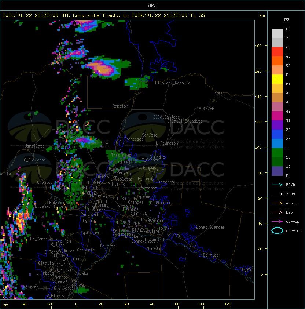The width and height of the screenshot is (305, 309).
Task: Click the 'Uspallata' map label
Action: (34, 146)
